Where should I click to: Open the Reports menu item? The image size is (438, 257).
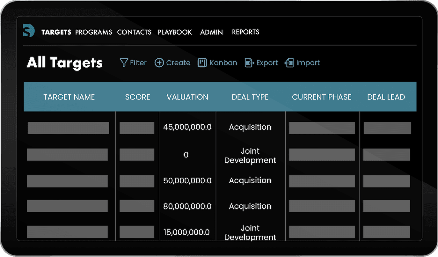tap(245, 32)
